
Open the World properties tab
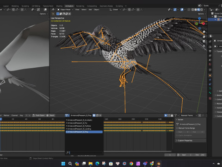coord(210,64)
